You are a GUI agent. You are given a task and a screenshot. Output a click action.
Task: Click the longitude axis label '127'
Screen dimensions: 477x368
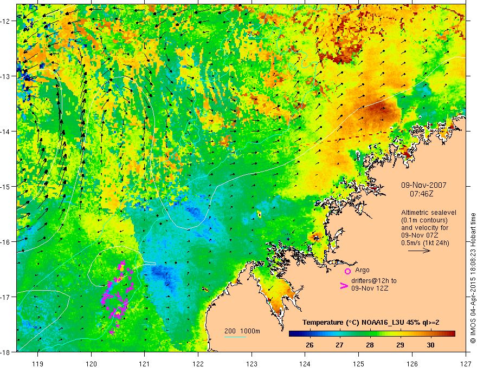coord(466,364)
